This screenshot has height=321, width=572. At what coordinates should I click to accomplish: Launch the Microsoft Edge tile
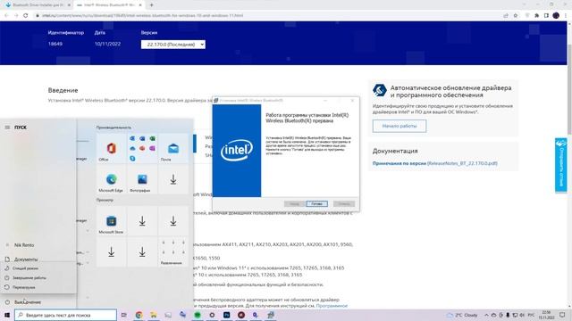point(111,179)
